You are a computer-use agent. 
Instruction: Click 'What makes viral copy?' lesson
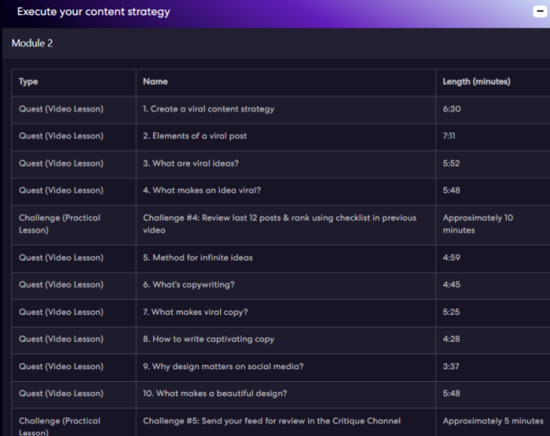click(195, 312)
